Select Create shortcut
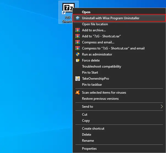This screenshot has width=166, height=153. click(119, 129)
